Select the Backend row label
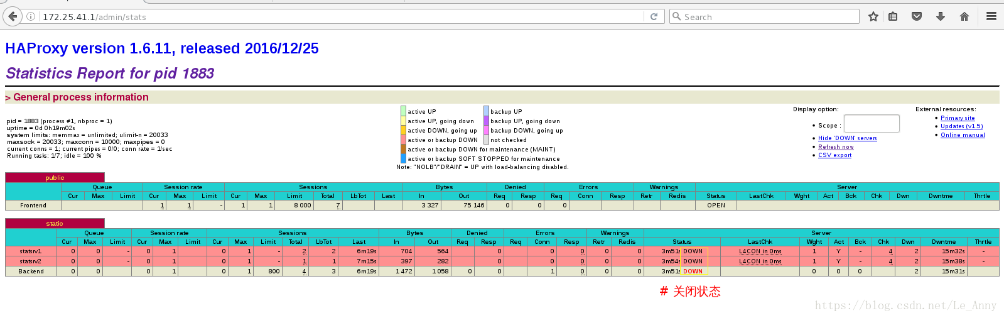 pyautogui.click(x=31, y=271)
